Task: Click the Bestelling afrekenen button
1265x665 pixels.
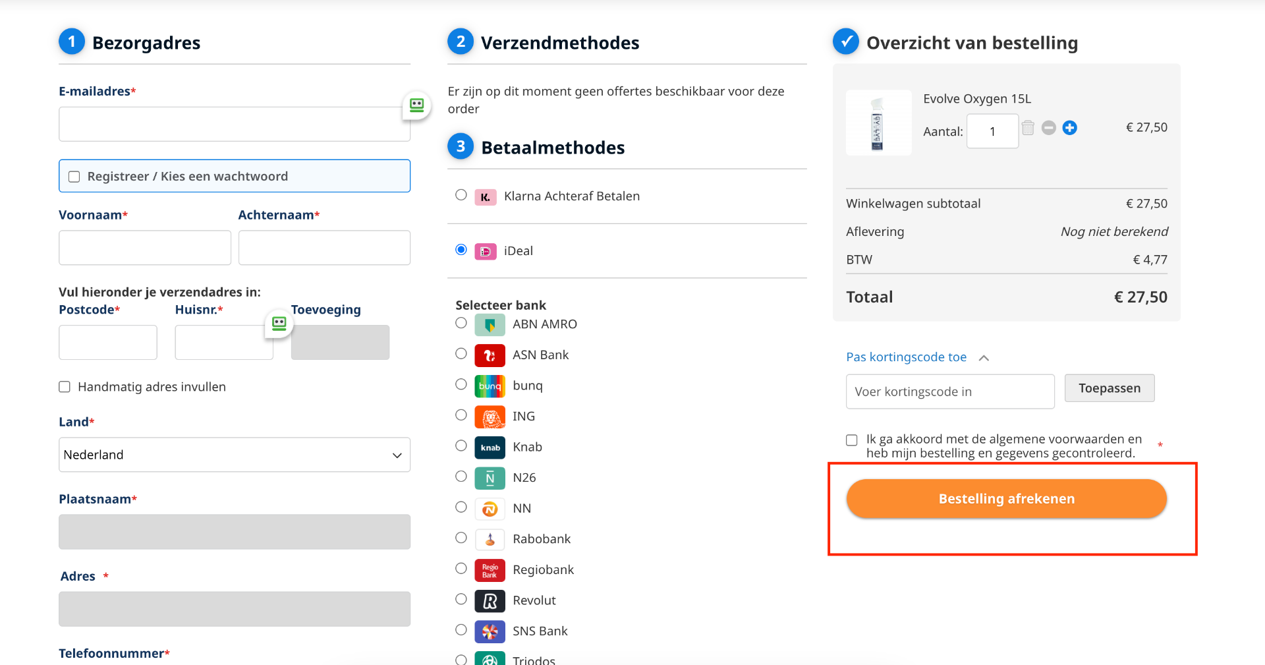Action: (1006, 499)
